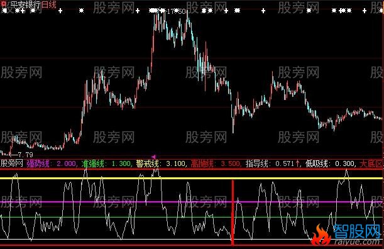Click the red up arrow after 0.571
This screenshot has width=384, height=249.
pos(298,163)
